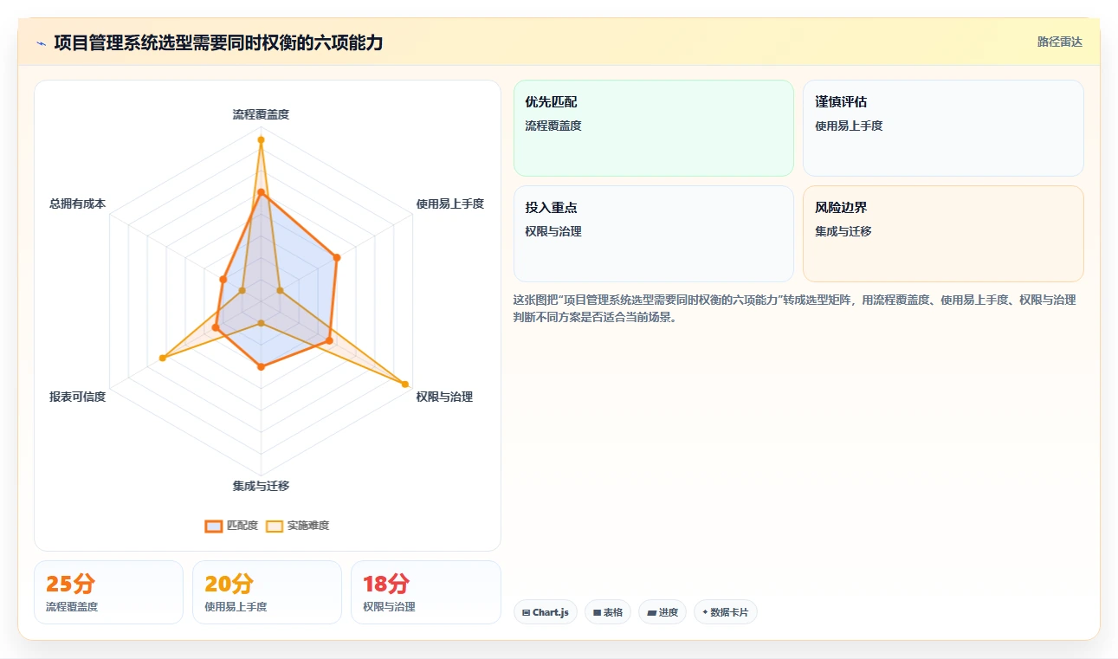Click the Chart.js tag icon
Screen dimensions: 1118x659
tap(526, 612)
